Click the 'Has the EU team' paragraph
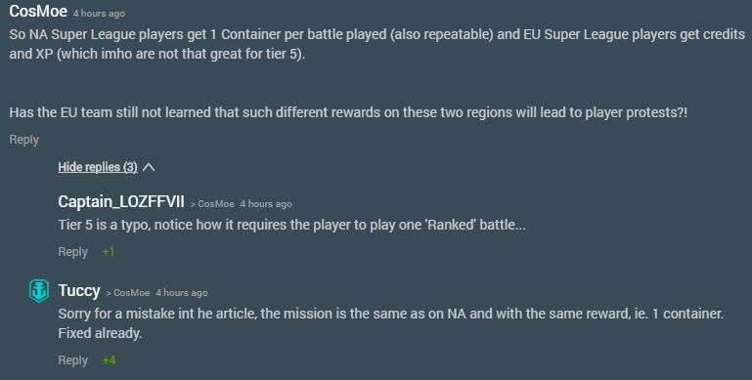 (348, 112)
